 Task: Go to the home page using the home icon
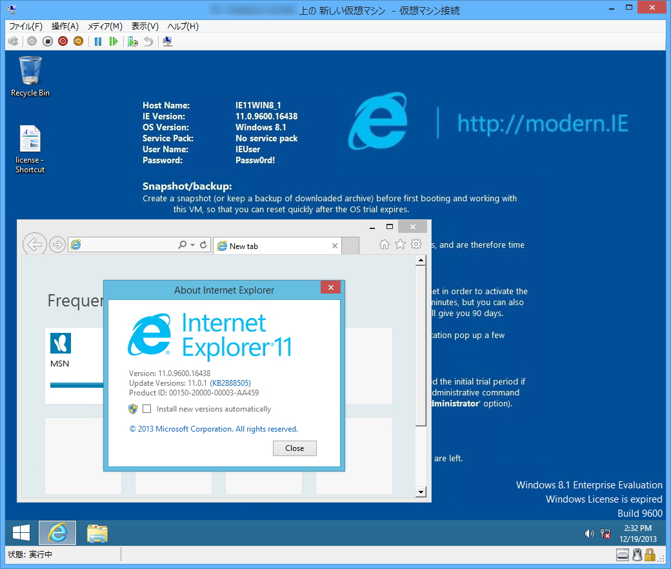coord(385,244)
